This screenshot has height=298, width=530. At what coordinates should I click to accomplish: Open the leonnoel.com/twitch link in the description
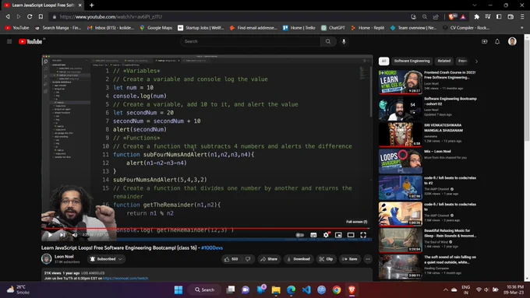click(125, 279)
